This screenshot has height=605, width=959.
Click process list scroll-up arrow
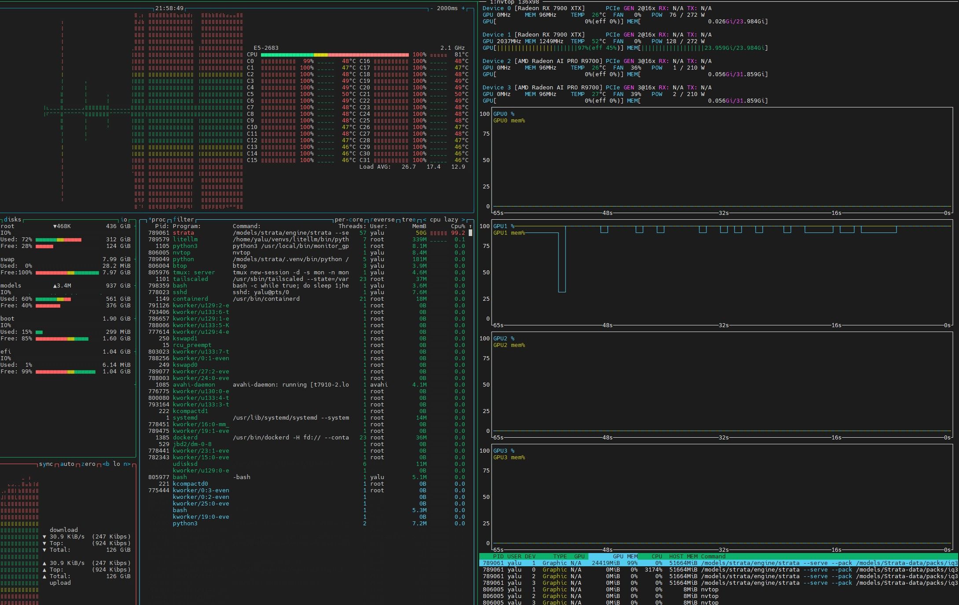tap(470, 226)
